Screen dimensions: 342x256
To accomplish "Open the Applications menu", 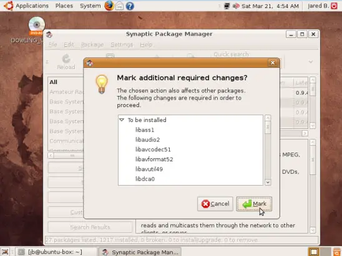I will pos(32,6).
